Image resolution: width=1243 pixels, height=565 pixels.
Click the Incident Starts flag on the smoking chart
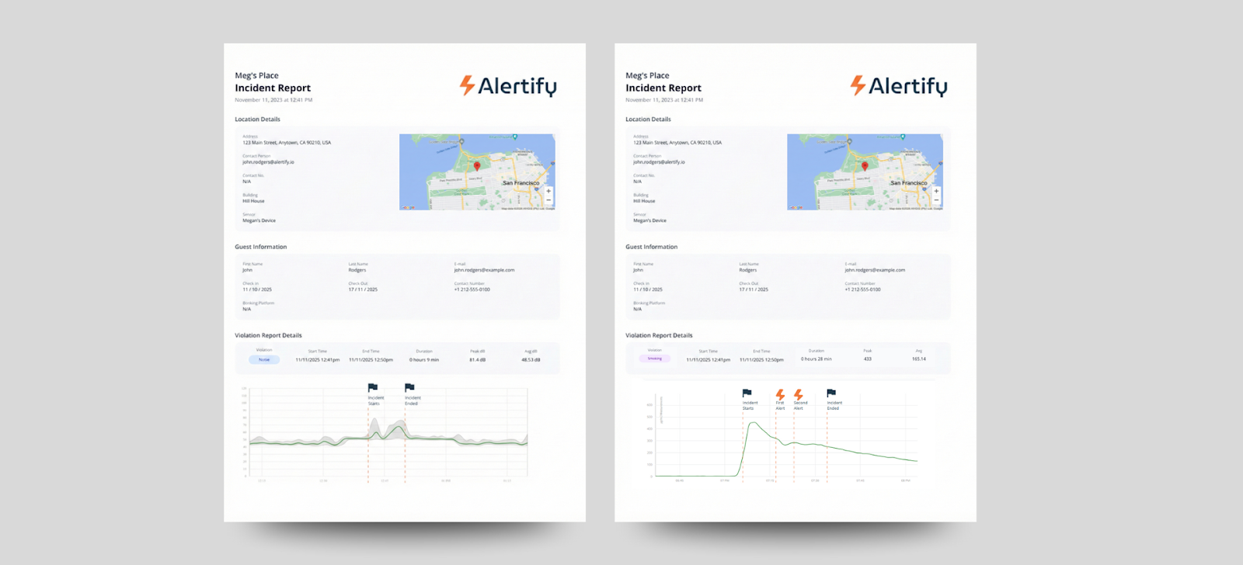(747, 393)
